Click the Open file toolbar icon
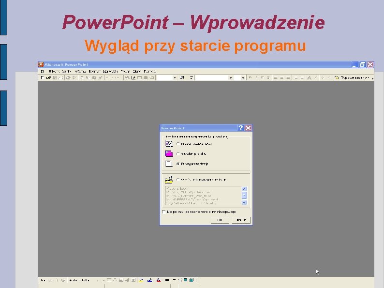Screen dimensions: 384x288 (48, 78)
